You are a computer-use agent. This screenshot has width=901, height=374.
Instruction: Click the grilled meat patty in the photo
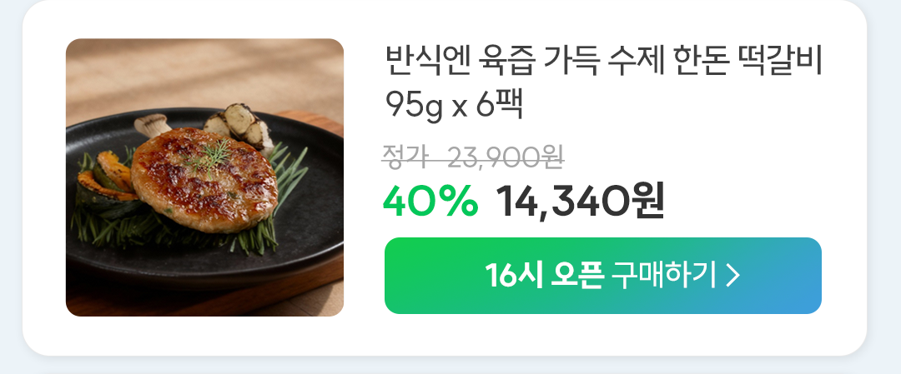[x=204, y=179]
